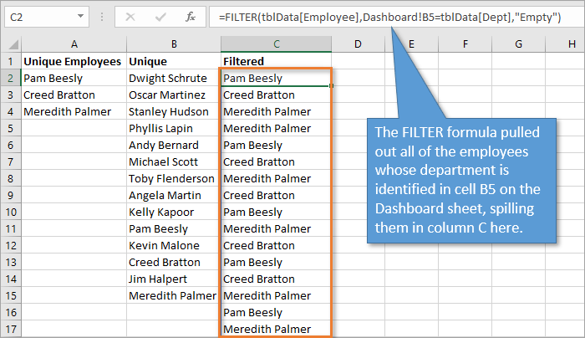Select column B header

coord(173,44)
